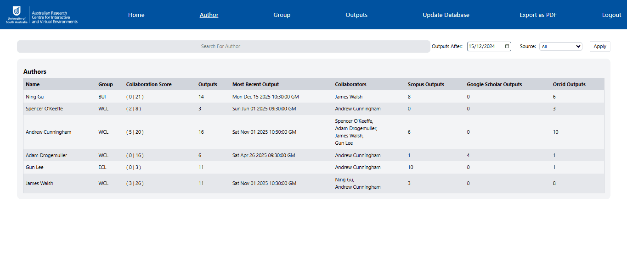627x273 pixels.
Task: Select Spencer O'Keeffe in the Name column
Action: click(44, 109)
